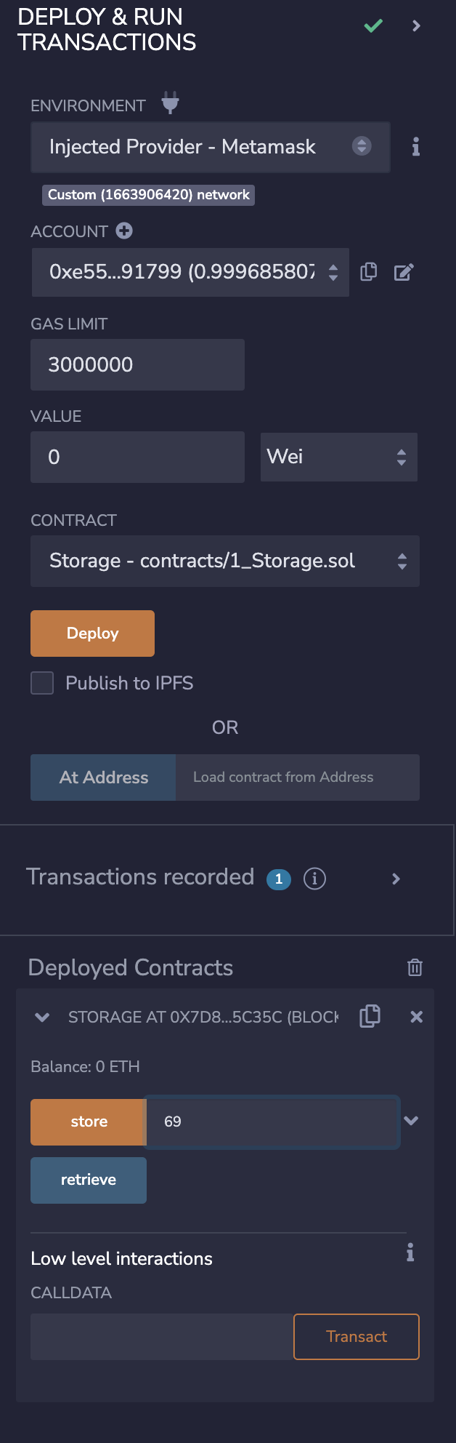Click the retrieve function button
The width and height of the screenshot is (456, 1443).
pyautogui.click(x=89, y=1180)
